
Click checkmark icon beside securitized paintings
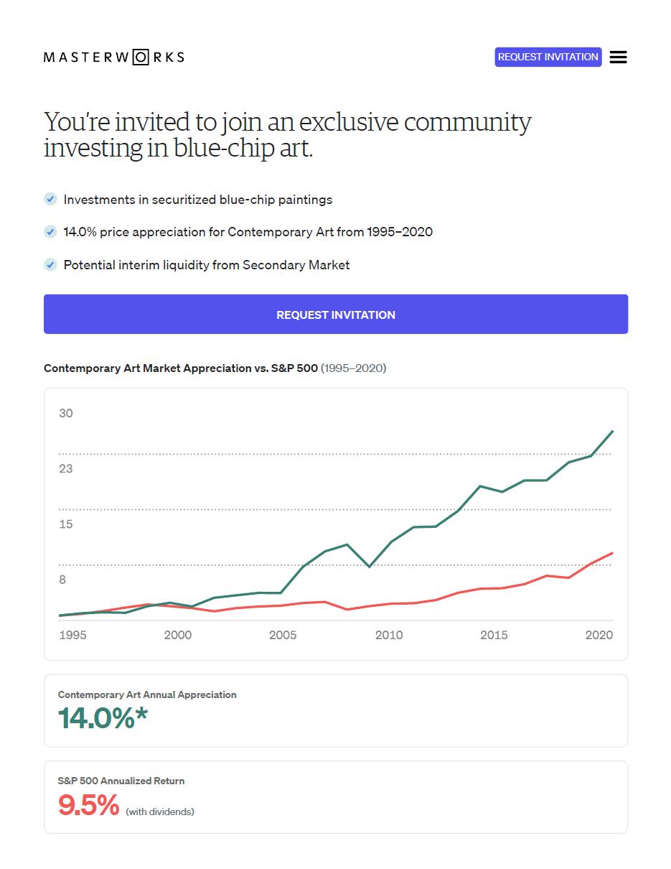pos(50,199)
